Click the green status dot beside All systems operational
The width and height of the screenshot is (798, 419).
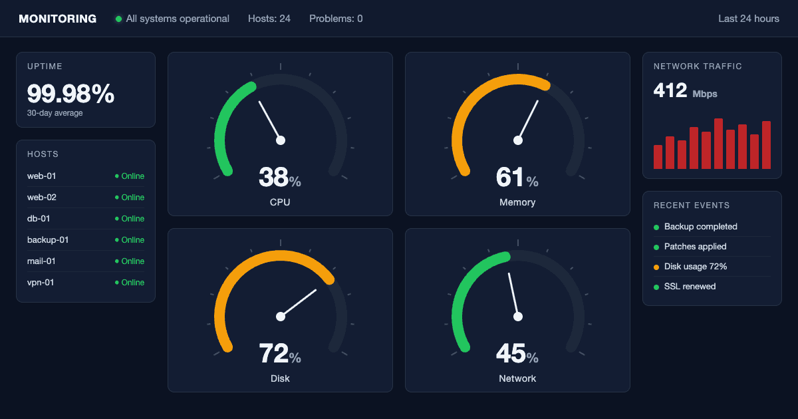tap(119, 19)
